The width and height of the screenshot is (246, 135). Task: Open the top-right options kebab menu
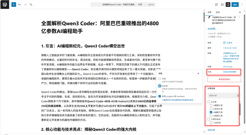click(242, 4)
